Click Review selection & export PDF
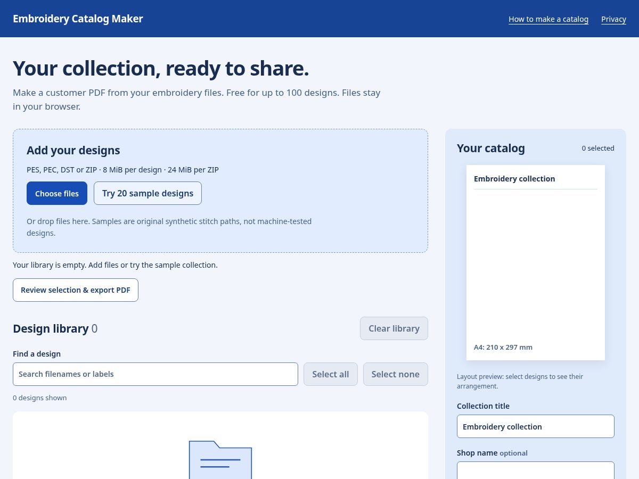This screenshot has width=639, height=479. tap(76, 290)
